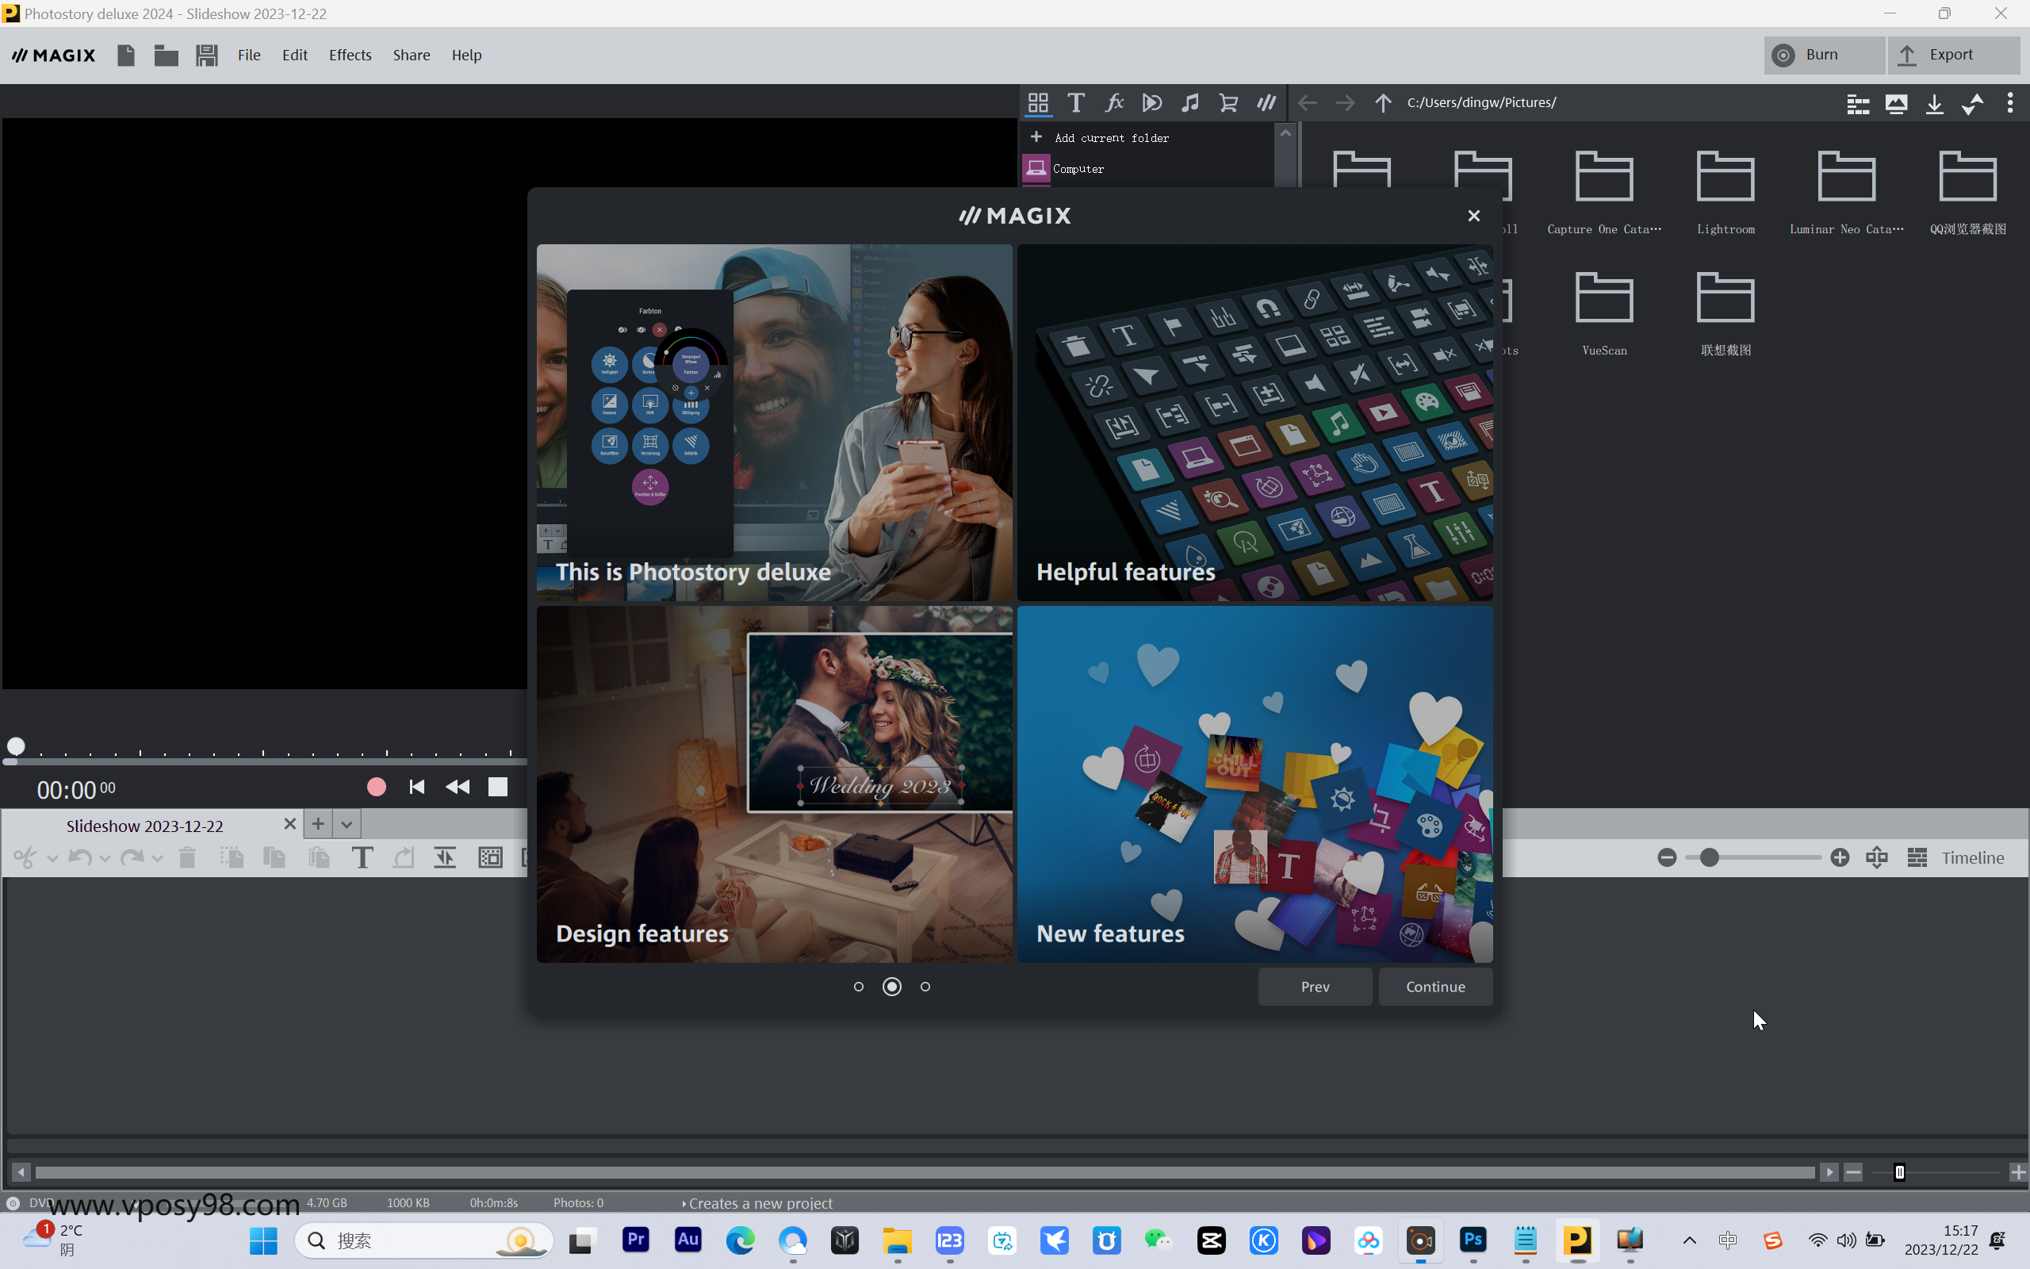The image size is (2030, 1269).
Task: Click the timeline zoom slider handle
Action: coord(1709,857)
